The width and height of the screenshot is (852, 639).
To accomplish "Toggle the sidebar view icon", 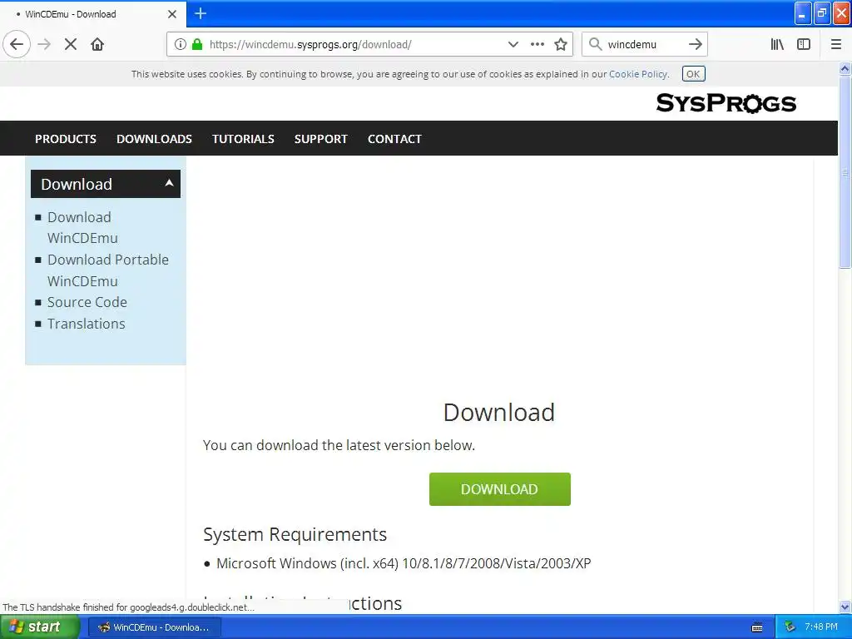I will pyautogui.click(x=804, y=44).
